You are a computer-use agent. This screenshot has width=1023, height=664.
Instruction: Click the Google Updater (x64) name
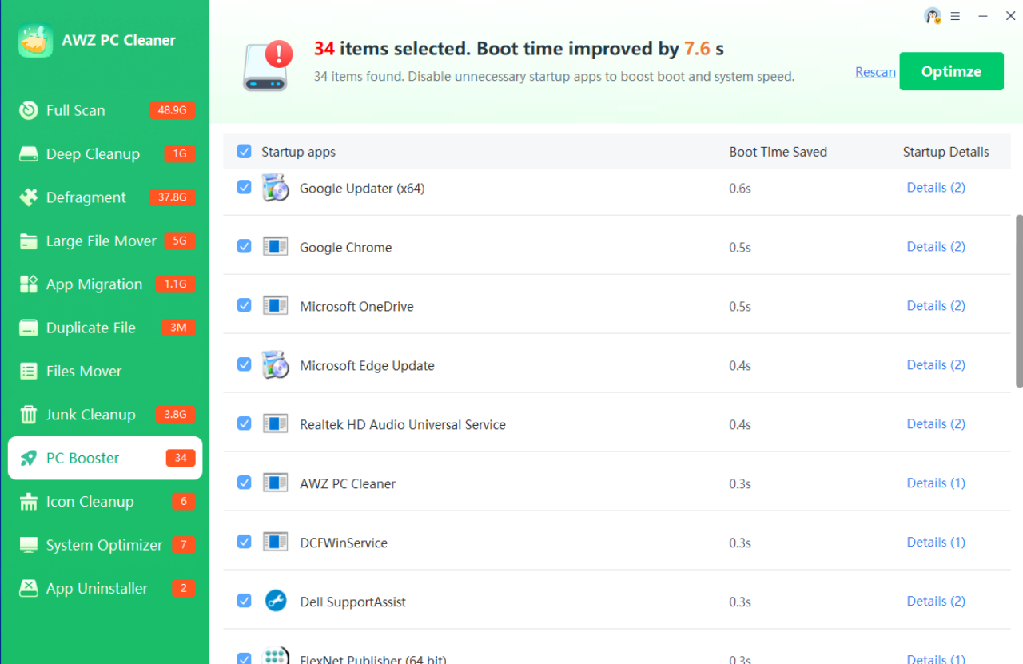coord(362,189)
